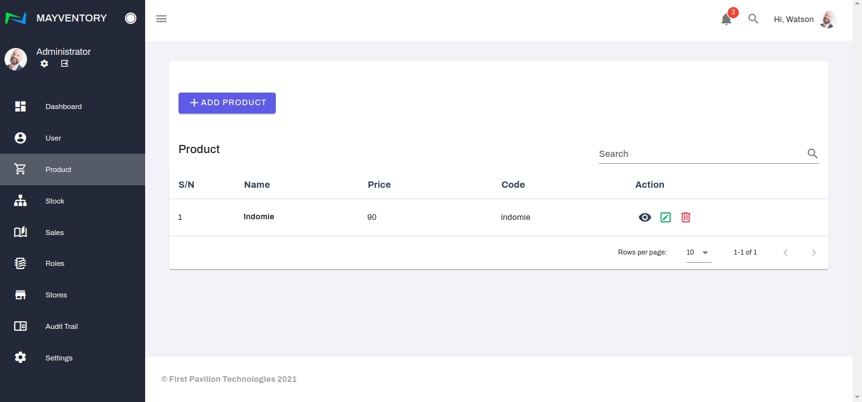Open the Dashboard sidebar link
The width and height of the screenshot is (862, 402).
[x=63, y=106]
